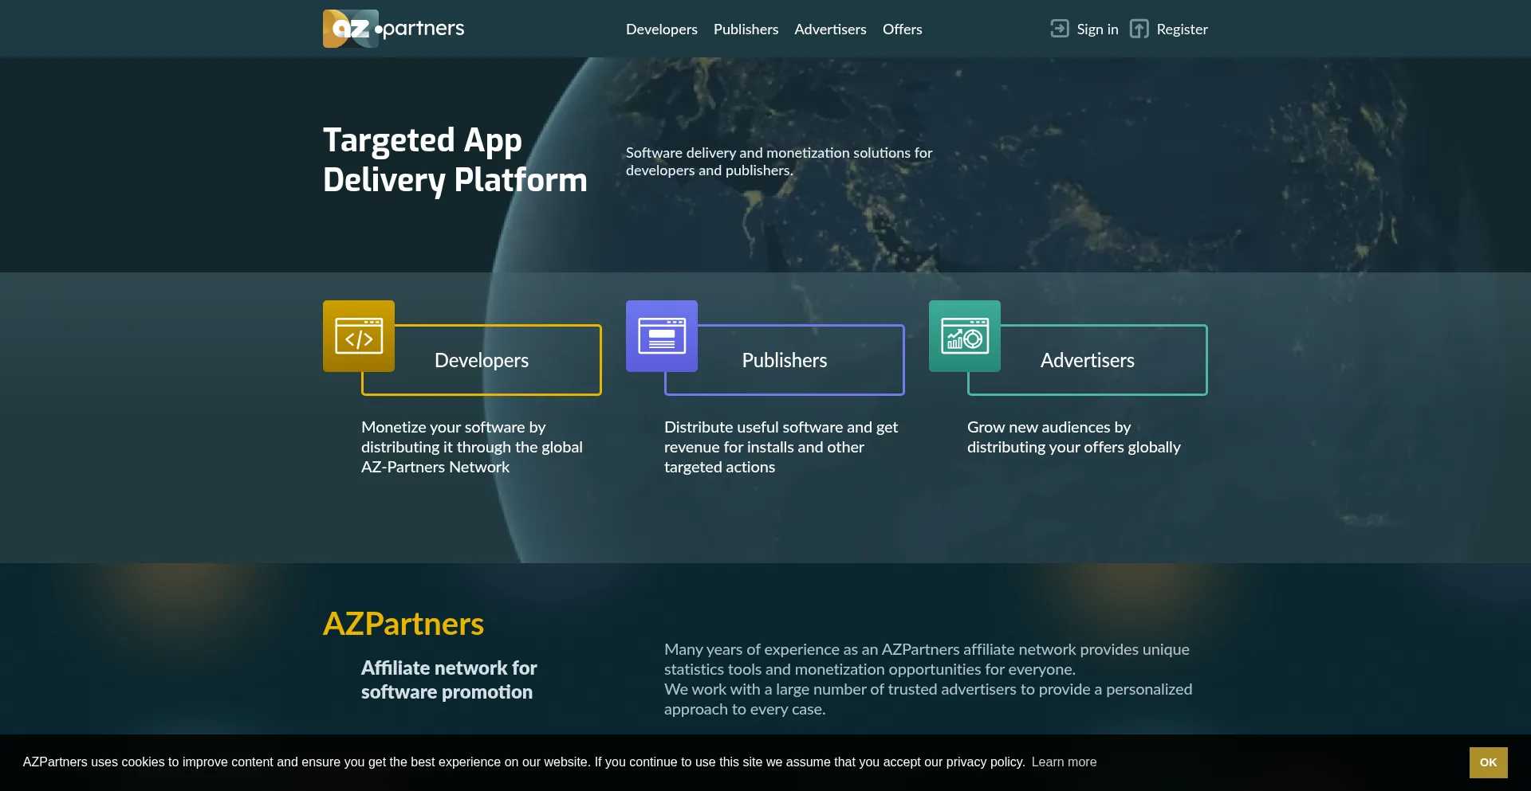This screenshot has height=791, width=1531.
Task: Click the Advertisers analytics chart icon
Action: click(965, 336)
